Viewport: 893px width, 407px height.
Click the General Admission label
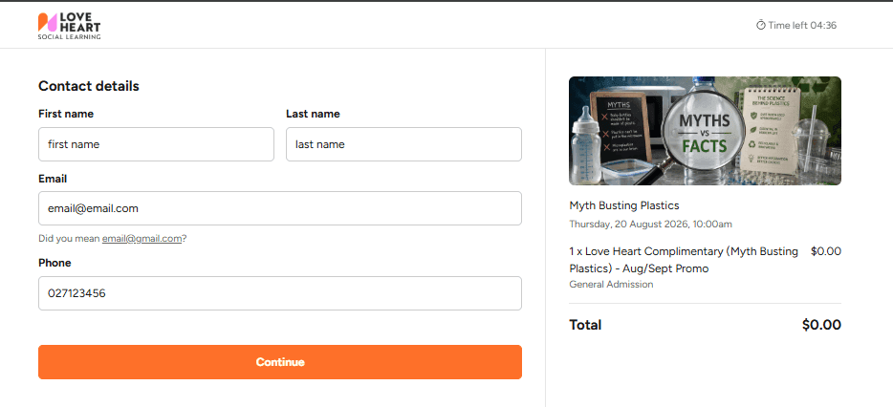(611, 284)
